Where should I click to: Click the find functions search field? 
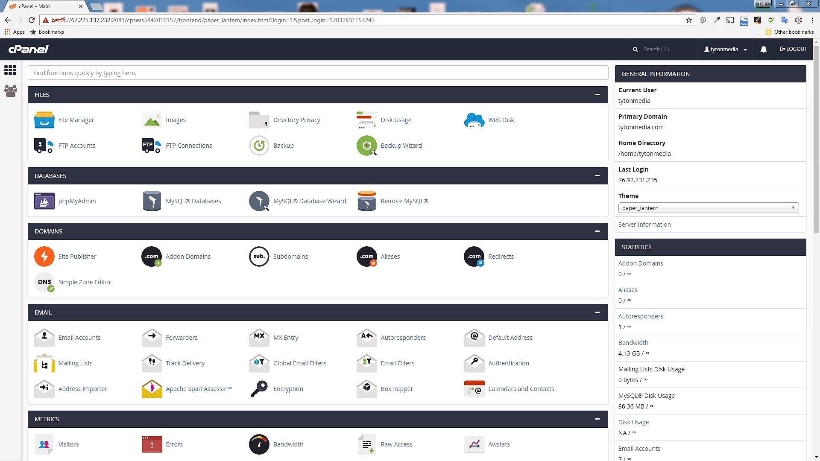point(318,73)
